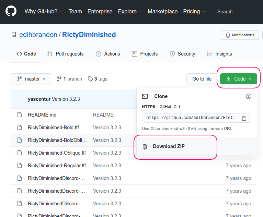Screen dimensions: 263x217
Task: Click the help question mark icon
Action: pyautogui.click(x=248, y=96)
